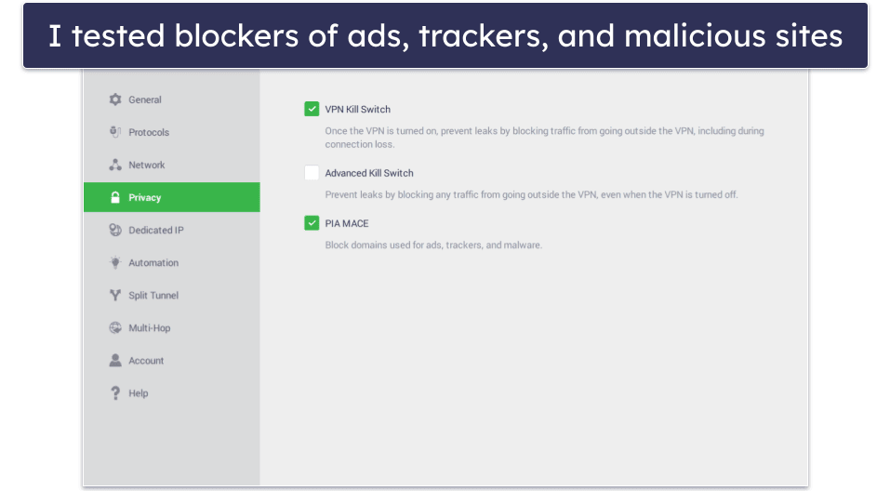This screenshot has height=491, width=890.
Task: Select the Dedicated IP tab label
Action: 156,230
